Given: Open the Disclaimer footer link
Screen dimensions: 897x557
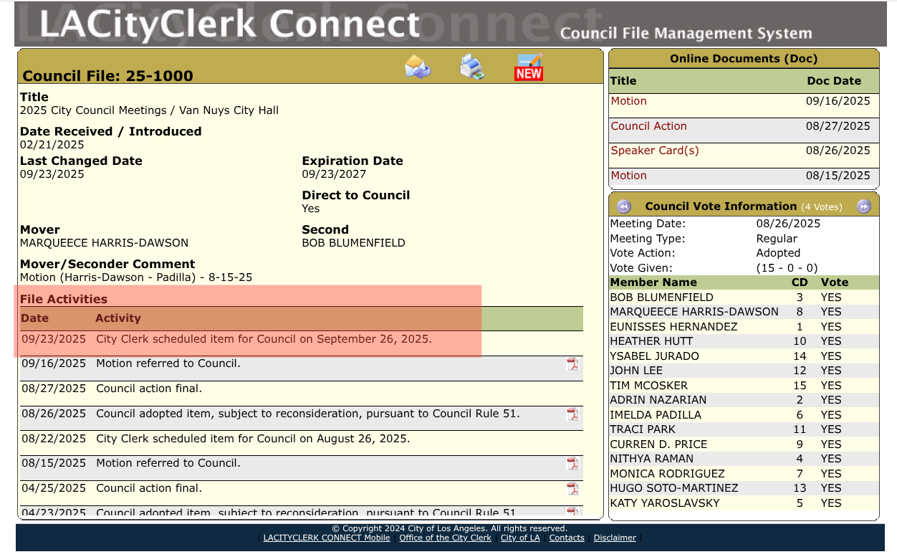Looking at the screenshot, I should 615,538.
